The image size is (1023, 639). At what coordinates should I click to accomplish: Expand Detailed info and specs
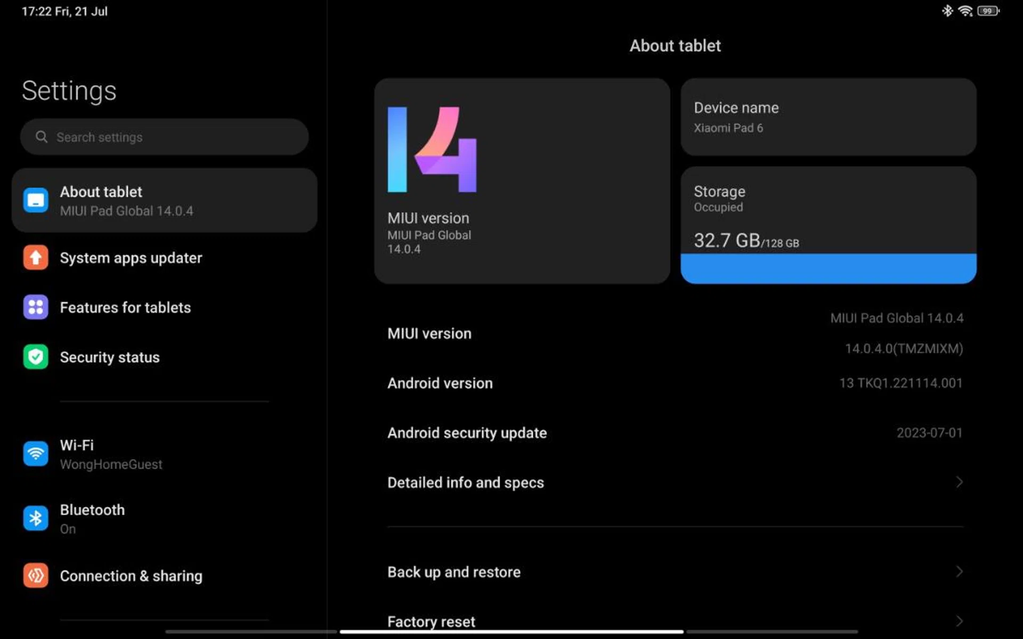[675, 482]
